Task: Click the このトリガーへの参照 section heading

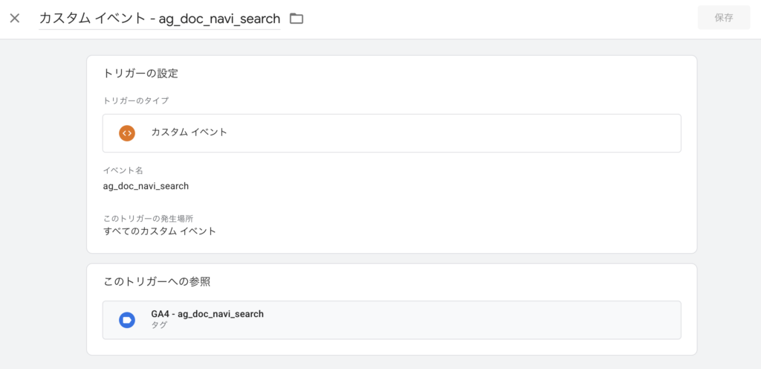Action: [x=161, y=282]
